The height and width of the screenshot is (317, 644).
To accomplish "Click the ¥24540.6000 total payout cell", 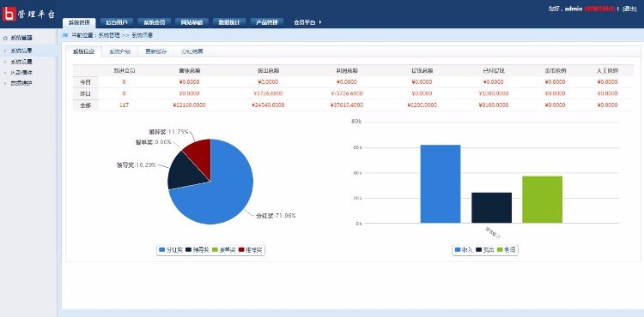I will pos(268,105).
